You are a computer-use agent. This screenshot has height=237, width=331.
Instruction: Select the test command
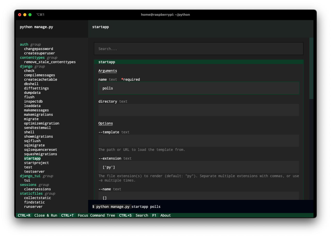[28, 167]
